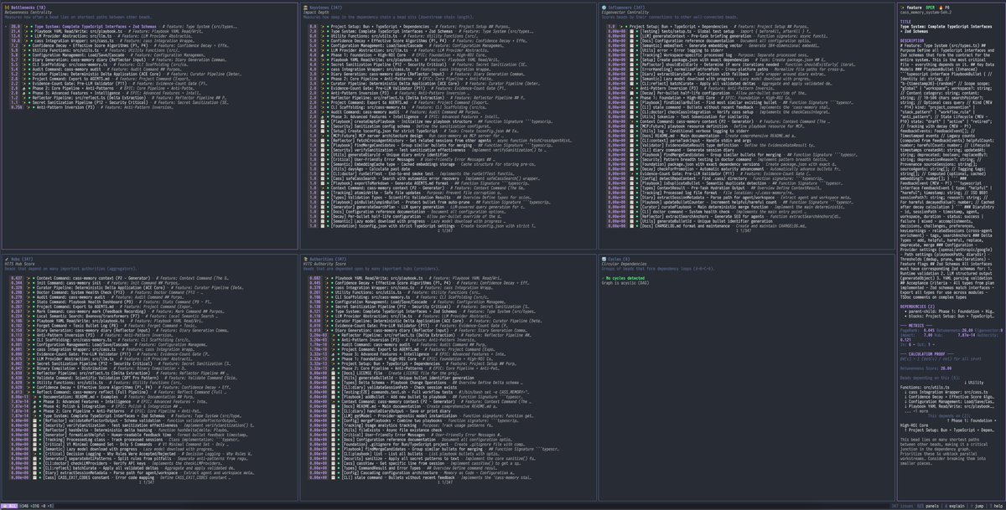The height and width of the screenshot is (510, 1006).
Task: Select the Cycles panel title
Action: coord(620,259)
